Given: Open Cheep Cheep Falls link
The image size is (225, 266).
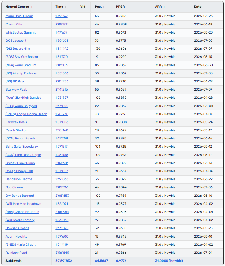Looking at the screenshot, I should [x=19, y=171].
